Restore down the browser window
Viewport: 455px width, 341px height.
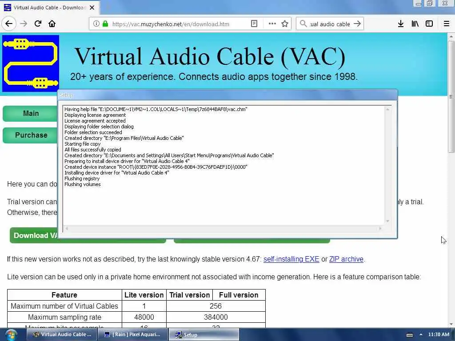[430, 3]
